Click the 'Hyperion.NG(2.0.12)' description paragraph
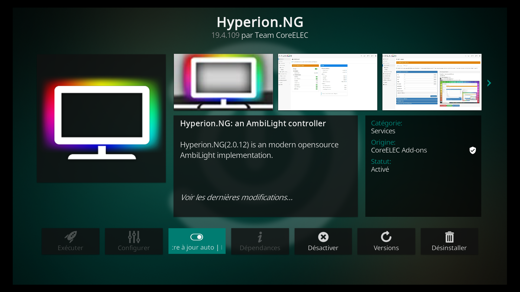The image size is (520, 292). coord(259,150)
